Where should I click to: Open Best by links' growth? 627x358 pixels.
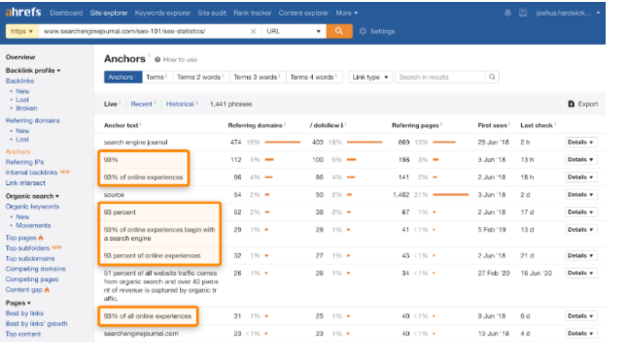pos(36,324)
